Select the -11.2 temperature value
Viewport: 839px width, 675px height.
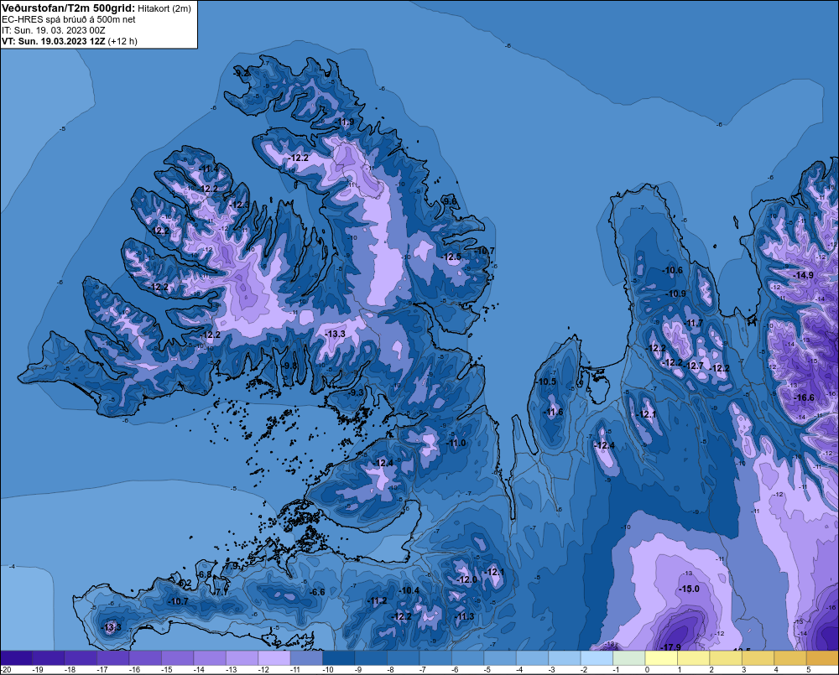point(378,601)
